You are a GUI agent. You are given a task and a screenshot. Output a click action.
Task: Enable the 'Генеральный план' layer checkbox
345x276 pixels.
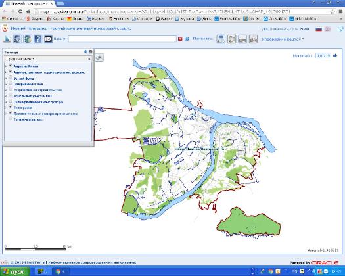[11, 83]
